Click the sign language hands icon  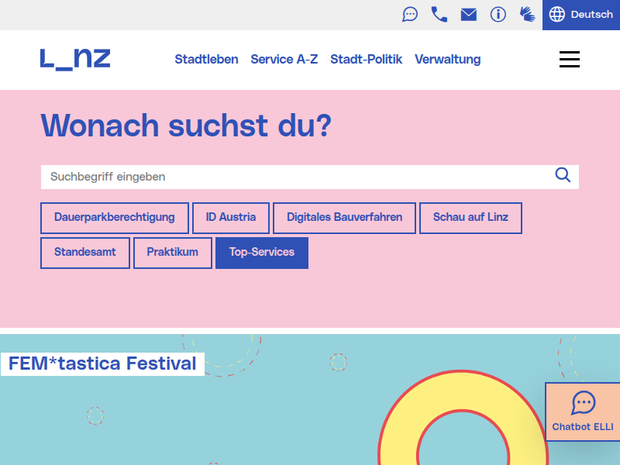point(527,15)
